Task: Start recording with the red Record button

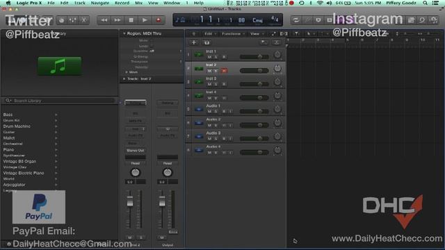Action: pos(159,20)
